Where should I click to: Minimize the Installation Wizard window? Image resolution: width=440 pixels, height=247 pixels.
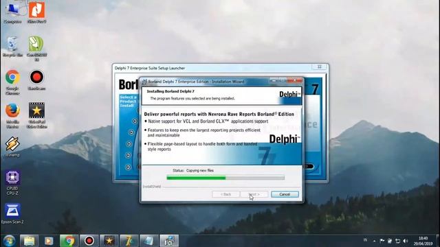pyautogui.click(x=274, y=81)
